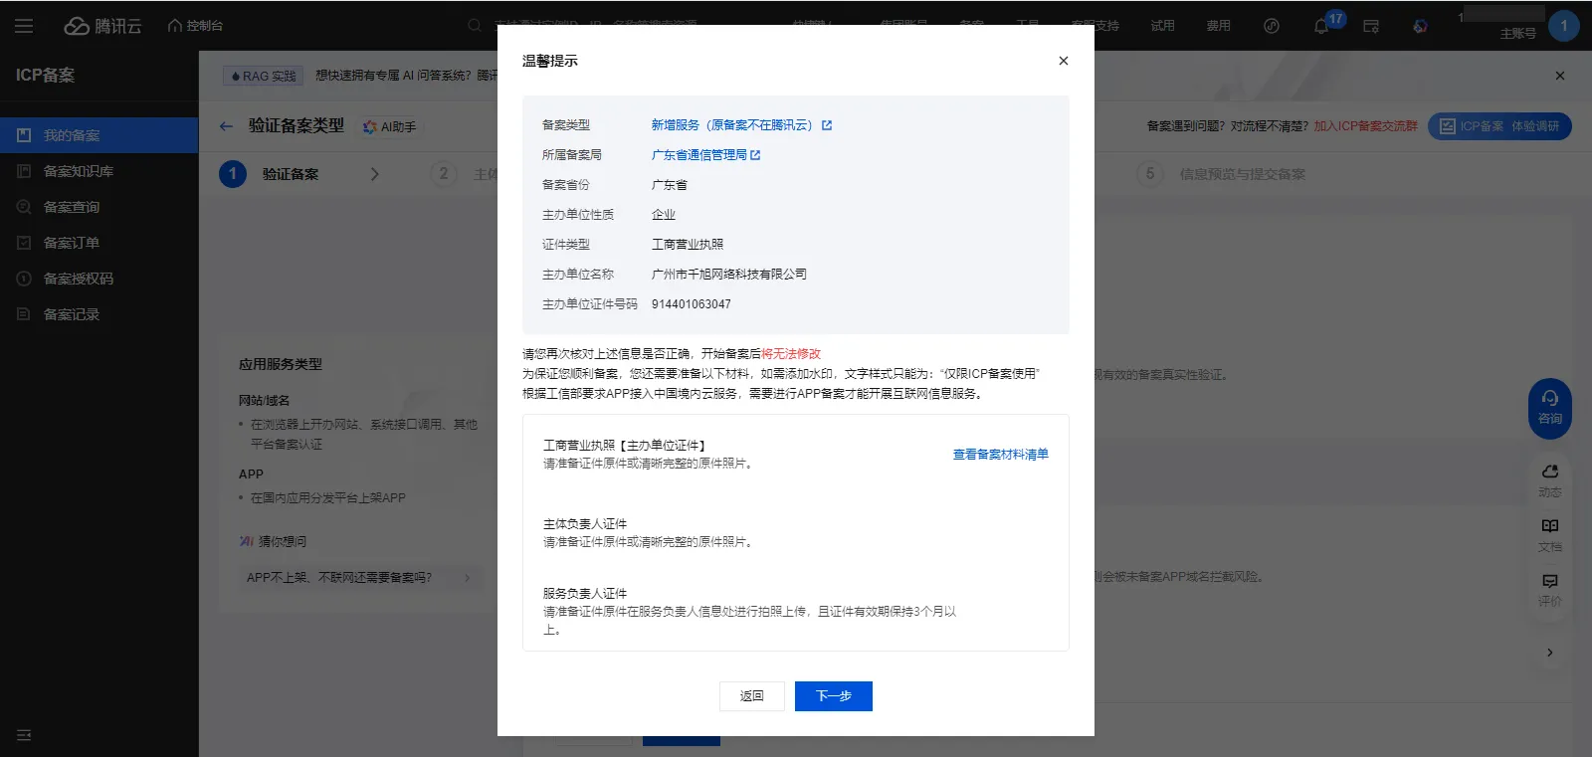Close the top announcement banner

tap(1559, 76)
